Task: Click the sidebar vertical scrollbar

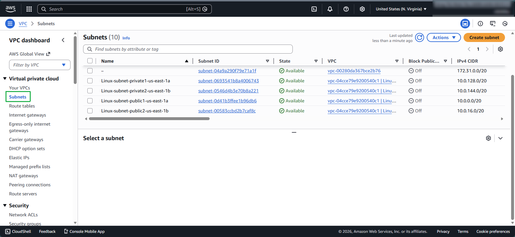Action: pyautogui.click(x=75, y=60)
